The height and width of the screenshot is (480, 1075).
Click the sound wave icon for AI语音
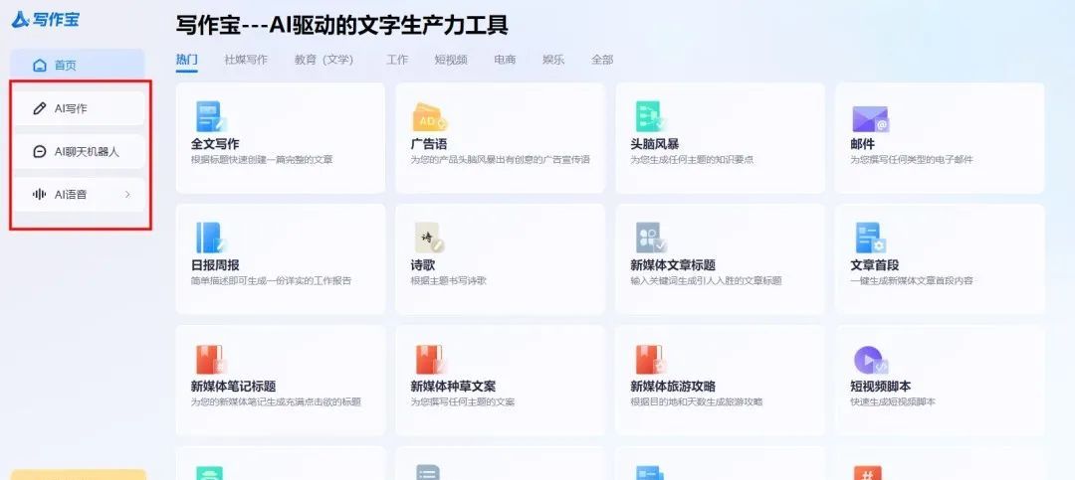coord(39,195)
